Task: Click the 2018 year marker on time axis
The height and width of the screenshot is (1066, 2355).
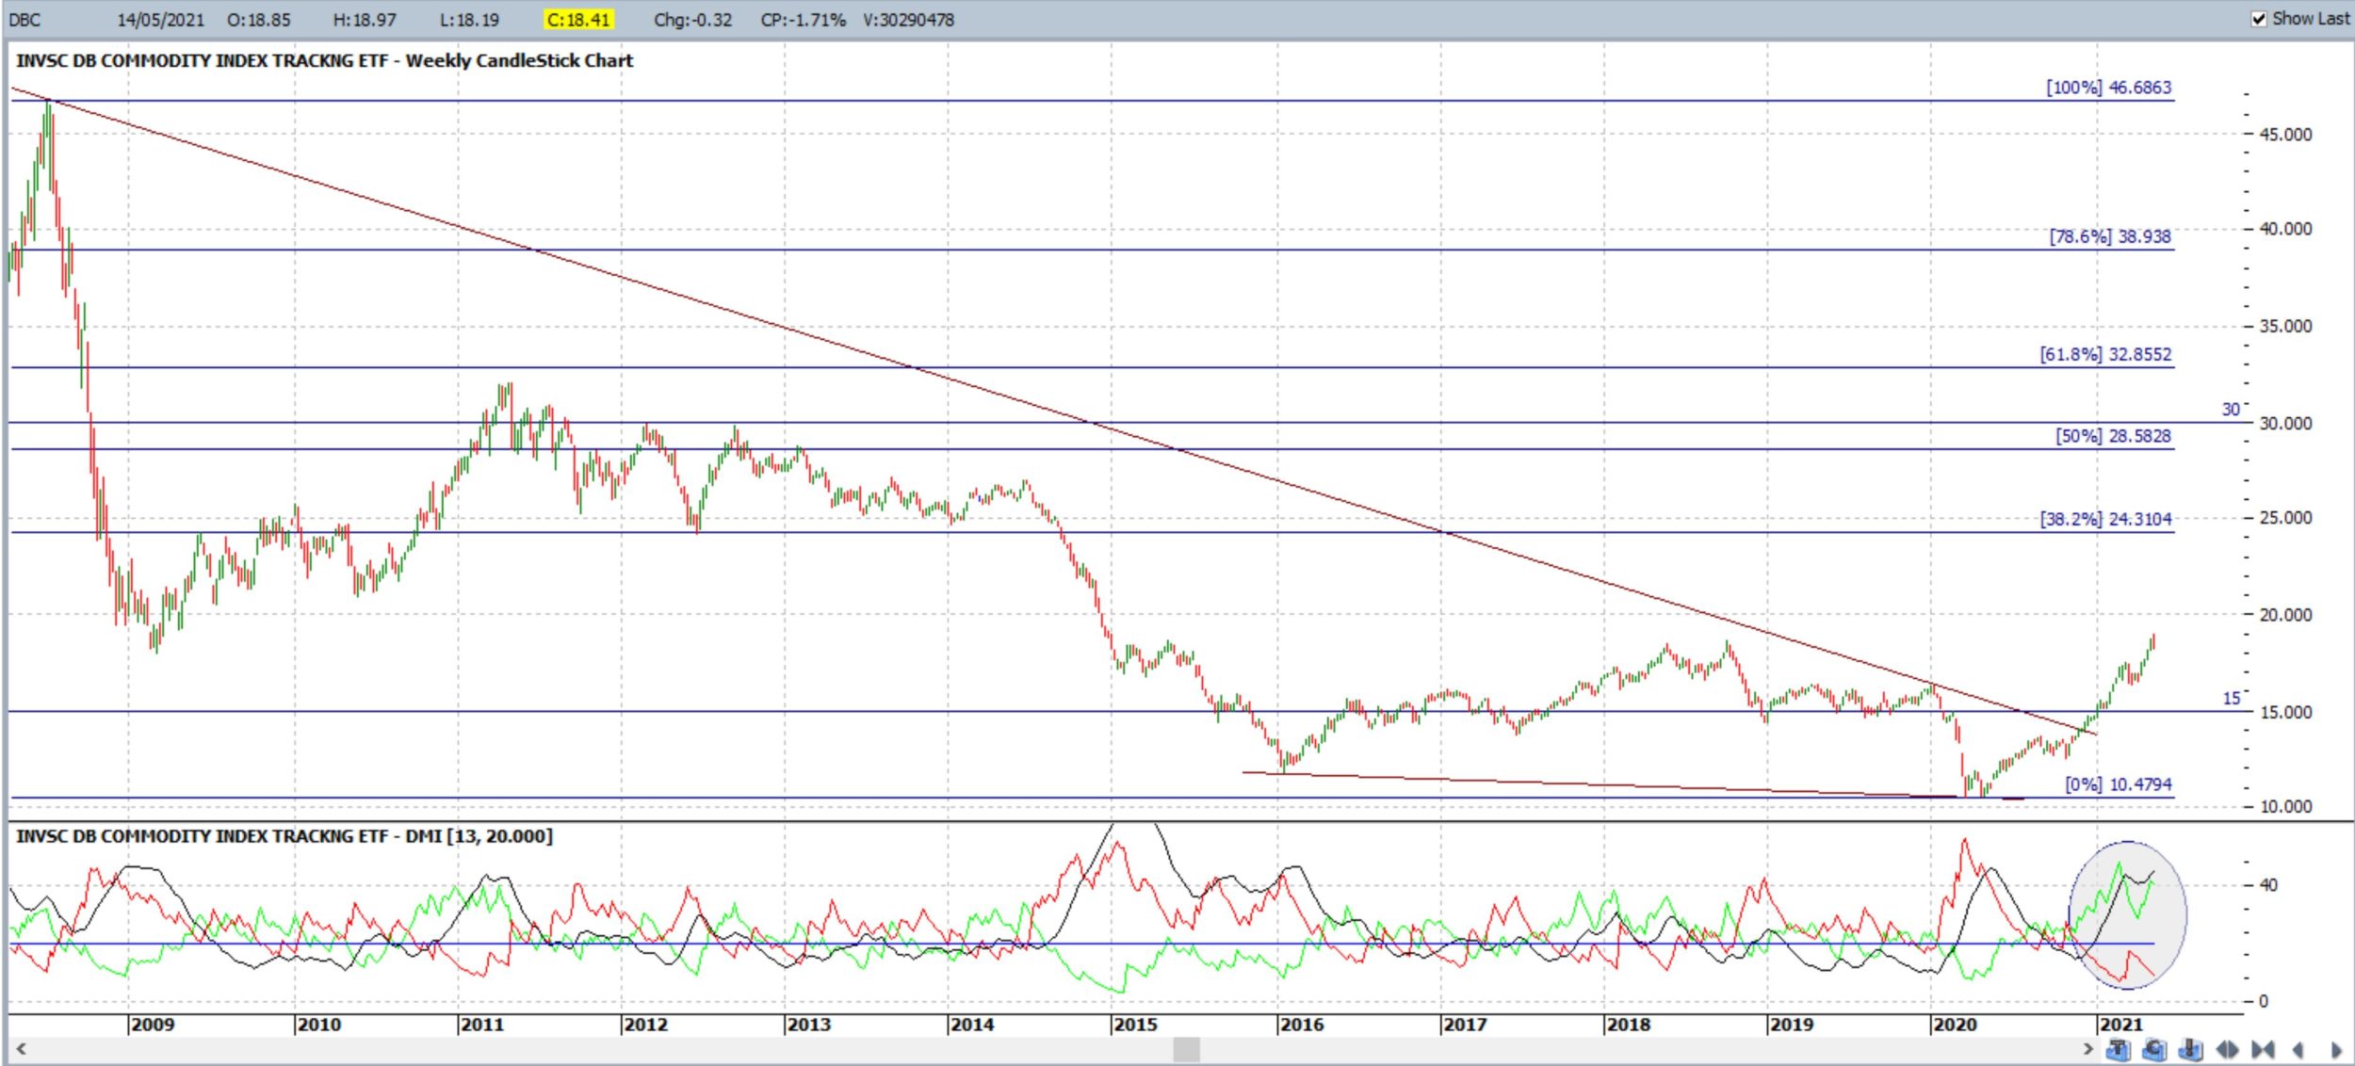Action: (1628, 1025)
